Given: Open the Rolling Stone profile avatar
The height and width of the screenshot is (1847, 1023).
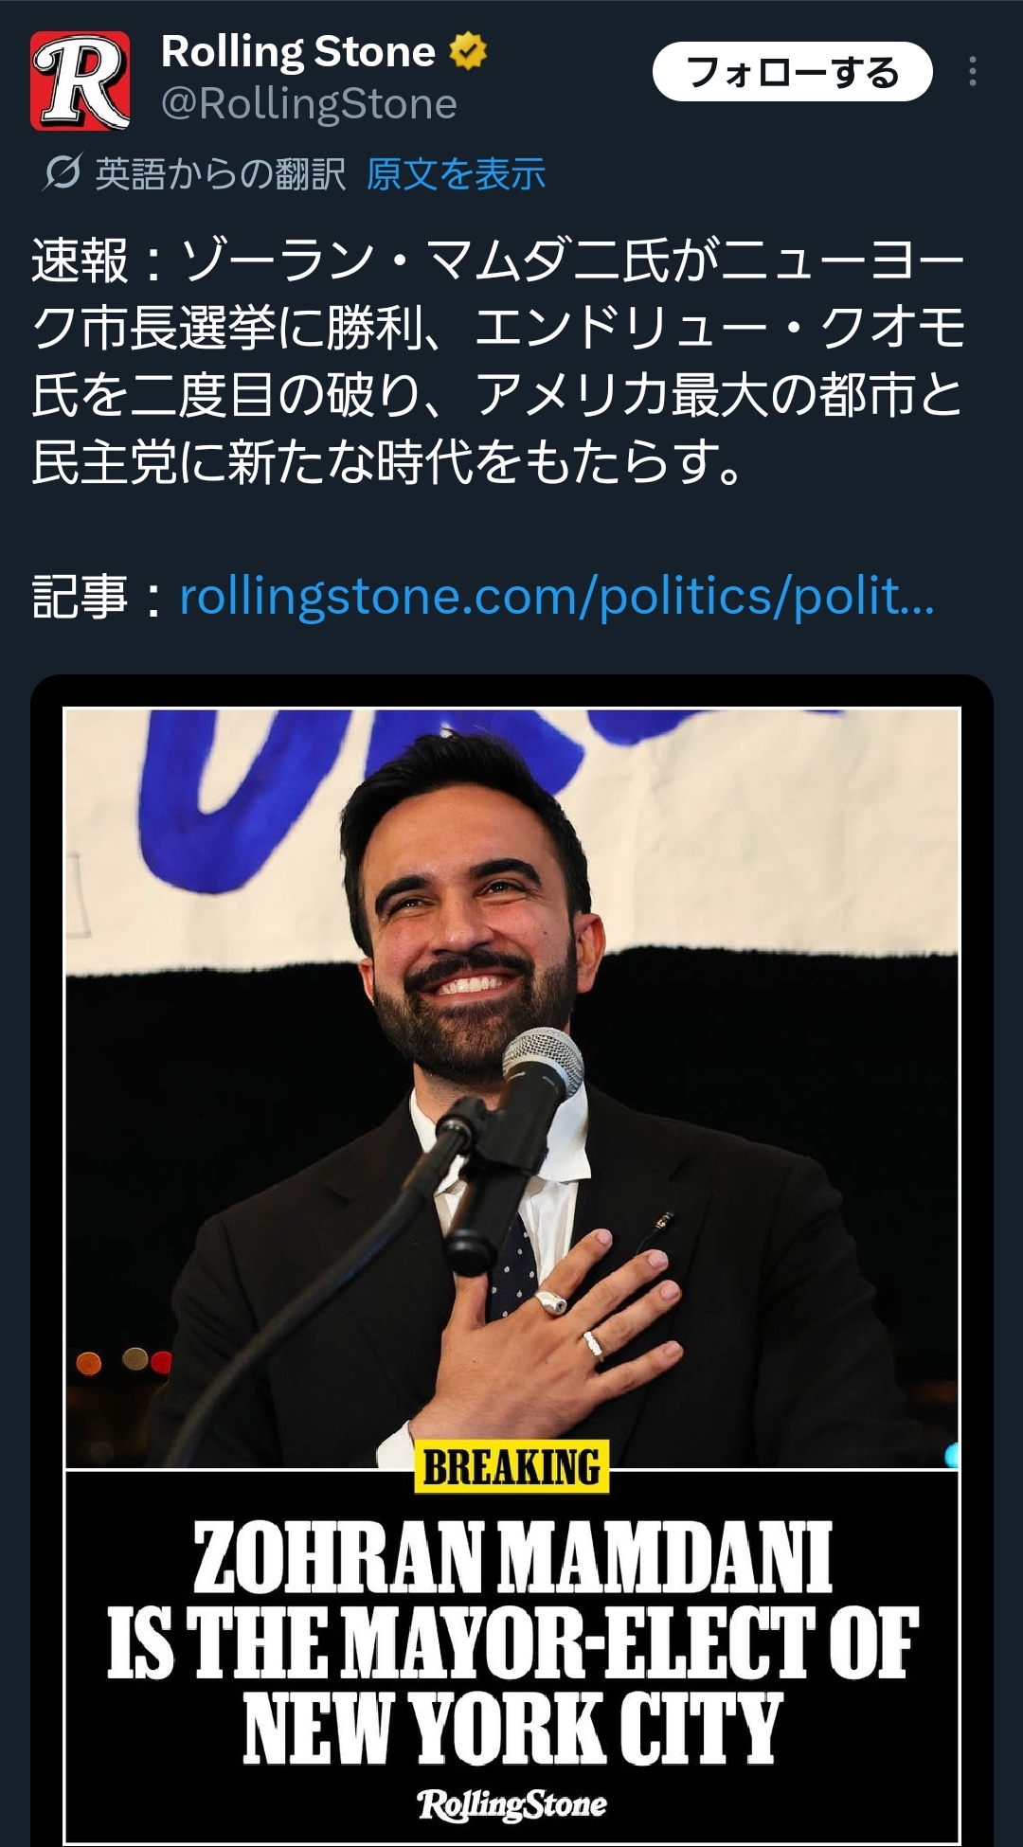Looking at the screenshot, I should pyautogui.click(x=80, y=81).
